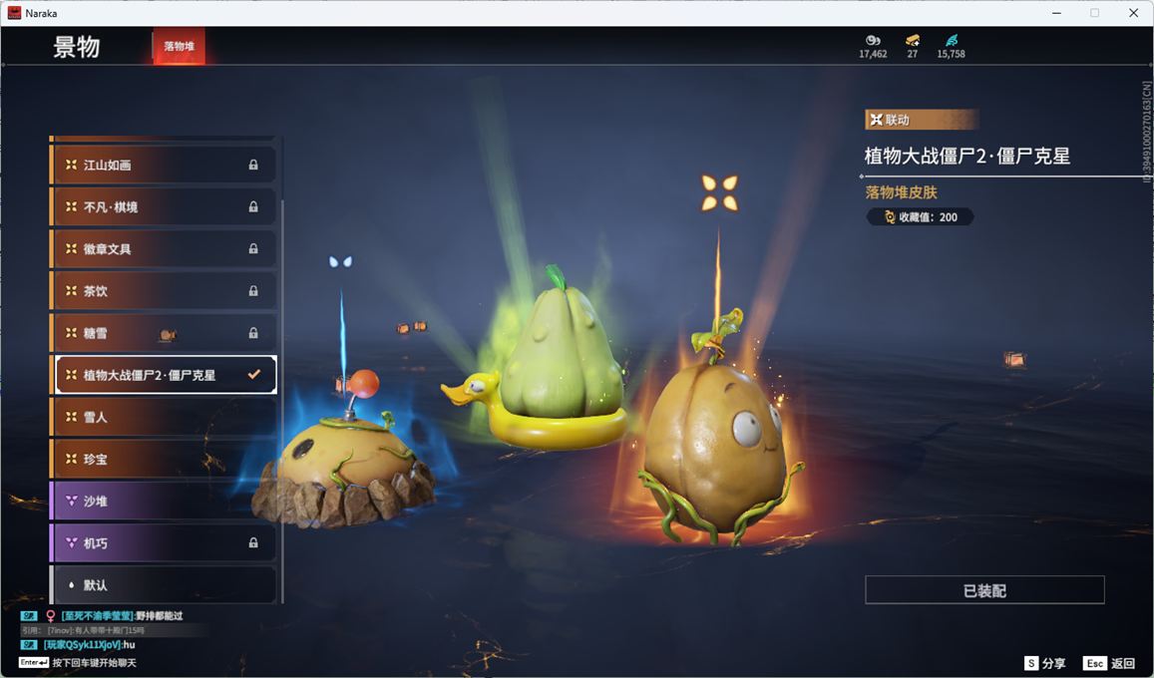Click the 收藏值: 200 collection value badge
The height and width of the screenshot is (678, 1154).
coord(920,217)
